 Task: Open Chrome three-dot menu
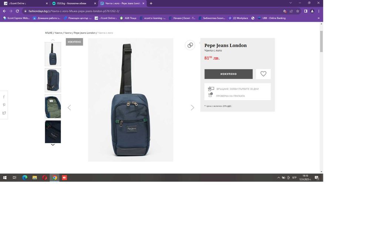(x=319, y=11)
